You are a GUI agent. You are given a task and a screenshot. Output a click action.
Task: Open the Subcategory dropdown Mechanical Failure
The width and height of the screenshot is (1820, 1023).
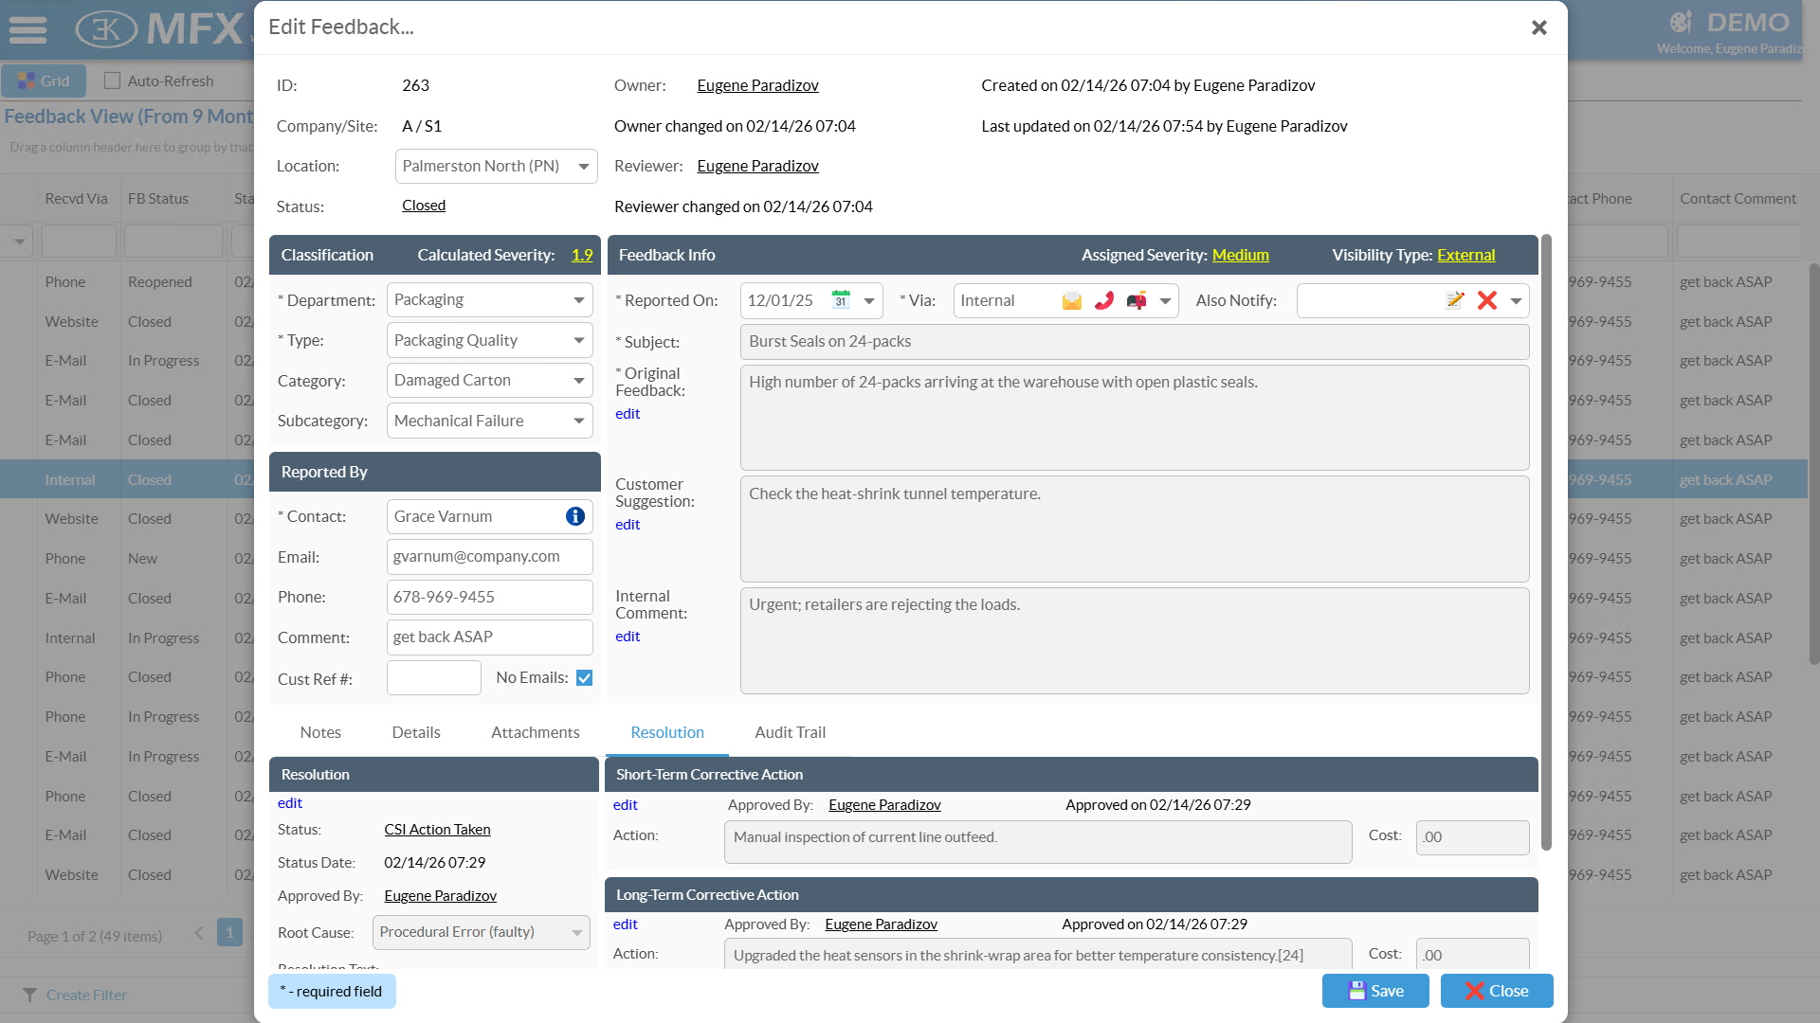coord(578,421)
